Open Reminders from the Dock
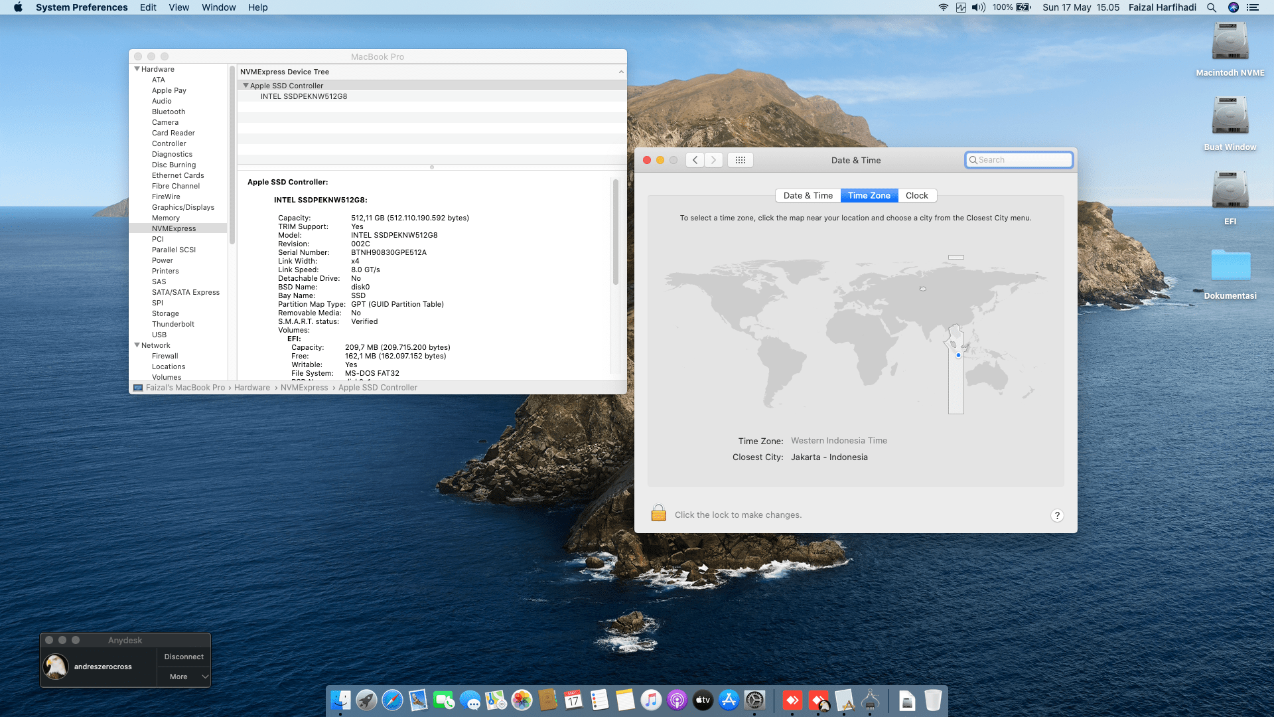The width and height of the screenshot is (1274, 717). click(599, 700)
